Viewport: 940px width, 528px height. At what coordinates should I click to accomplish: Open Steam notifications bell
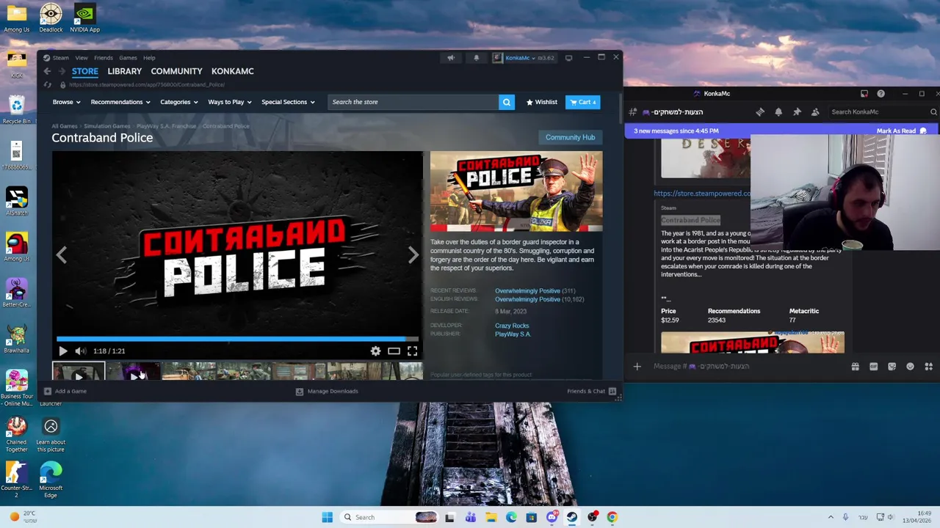point(476,58)
